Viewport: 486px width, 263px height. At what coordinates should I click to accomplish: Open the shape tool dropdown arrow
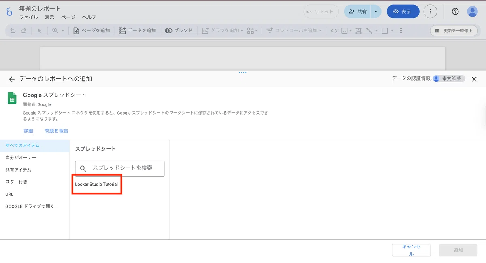(392, 31)
